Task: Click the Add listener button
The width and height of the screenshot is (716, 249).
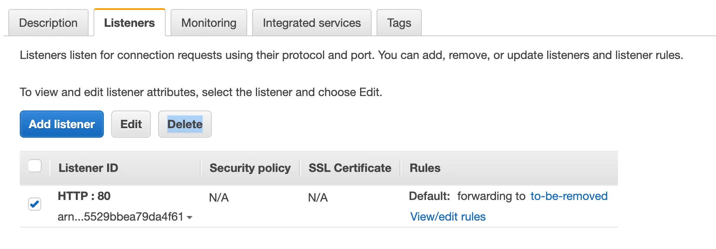Action: [62, 124]
